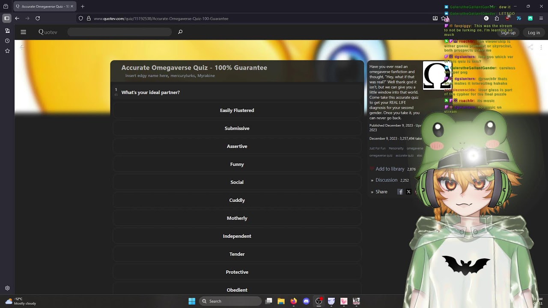Viewport: 548px width, 308px height.
Task: Click the site security padlock icon
Action: [x=89, y=18]
